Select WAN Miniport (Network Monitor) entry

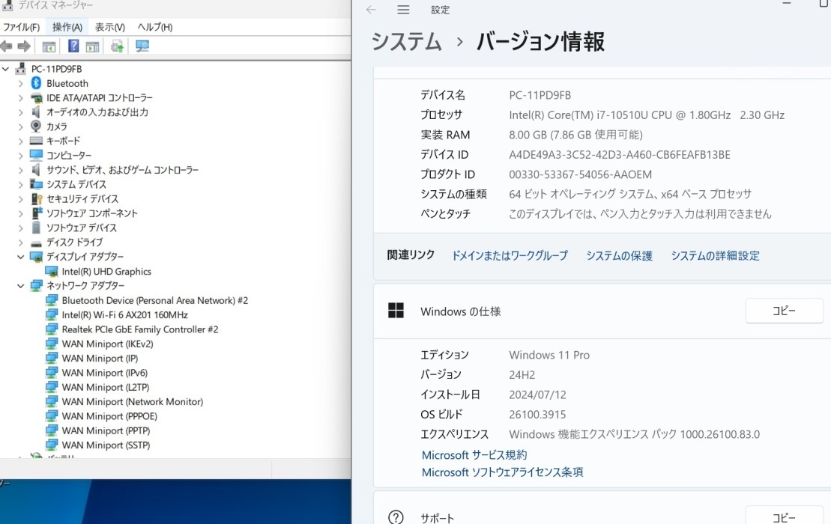133,402
